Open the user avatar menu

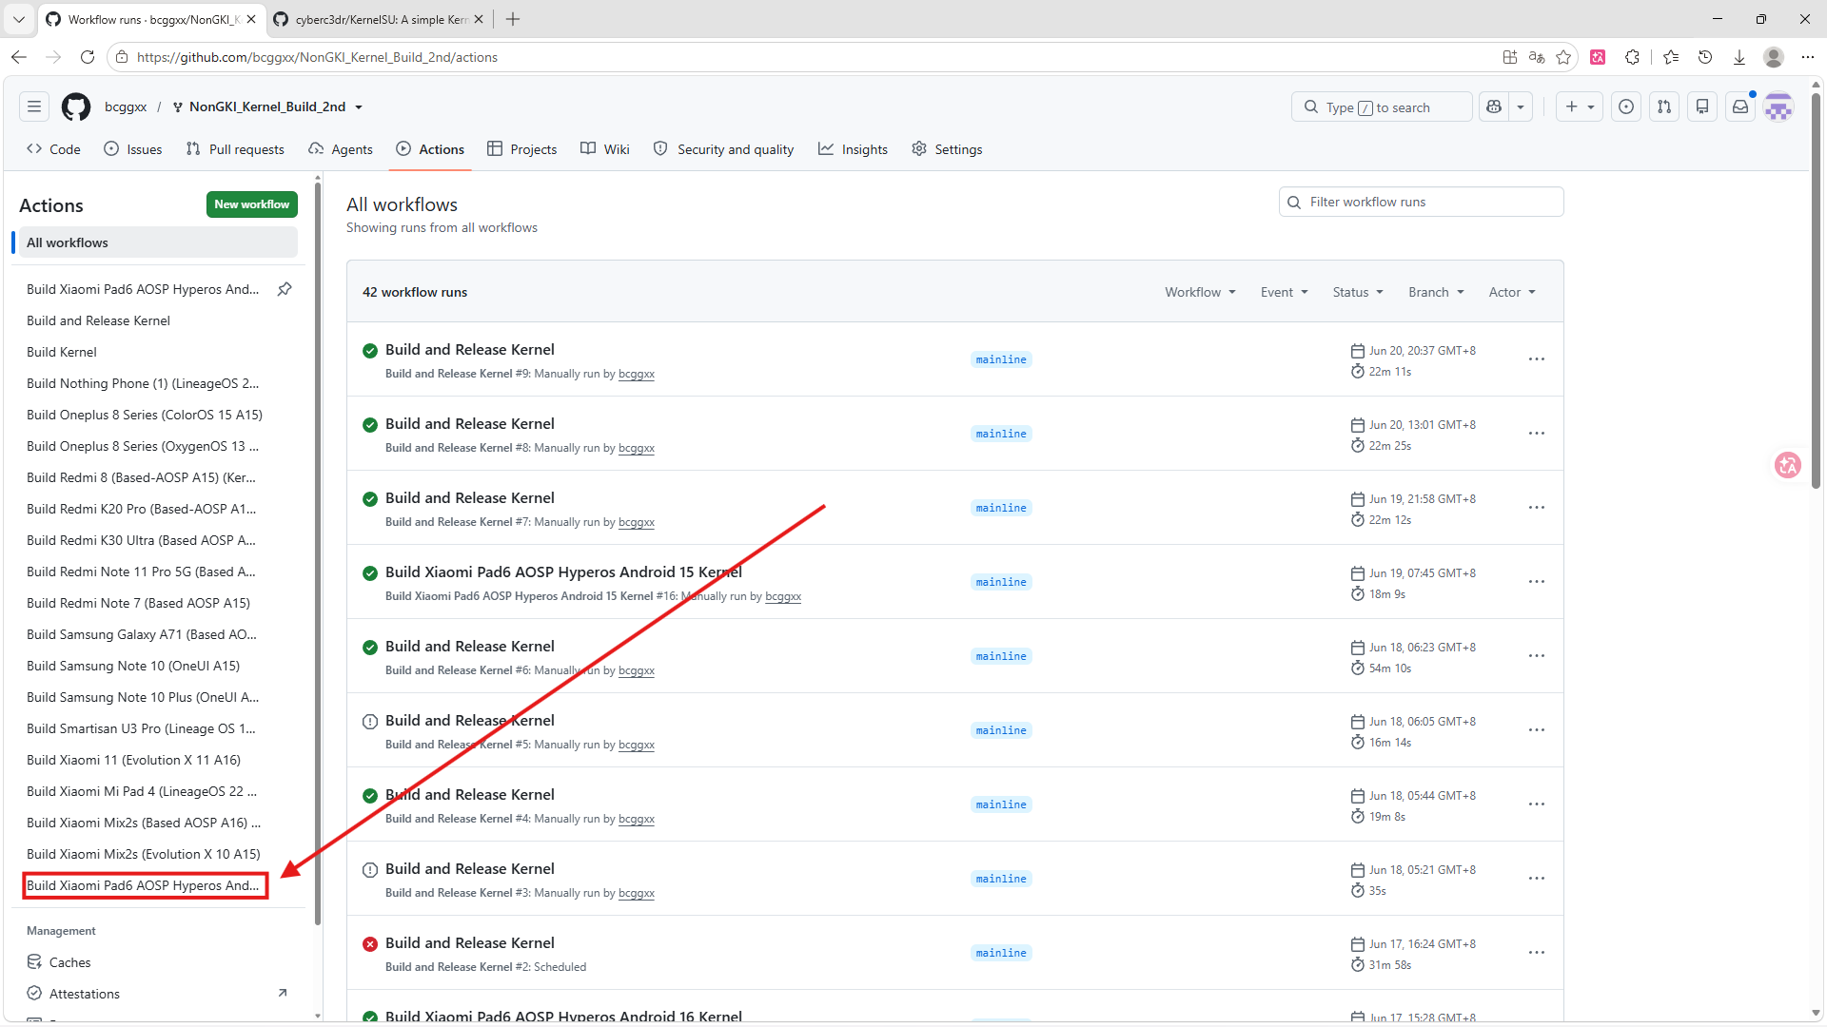coord(1778,107)
